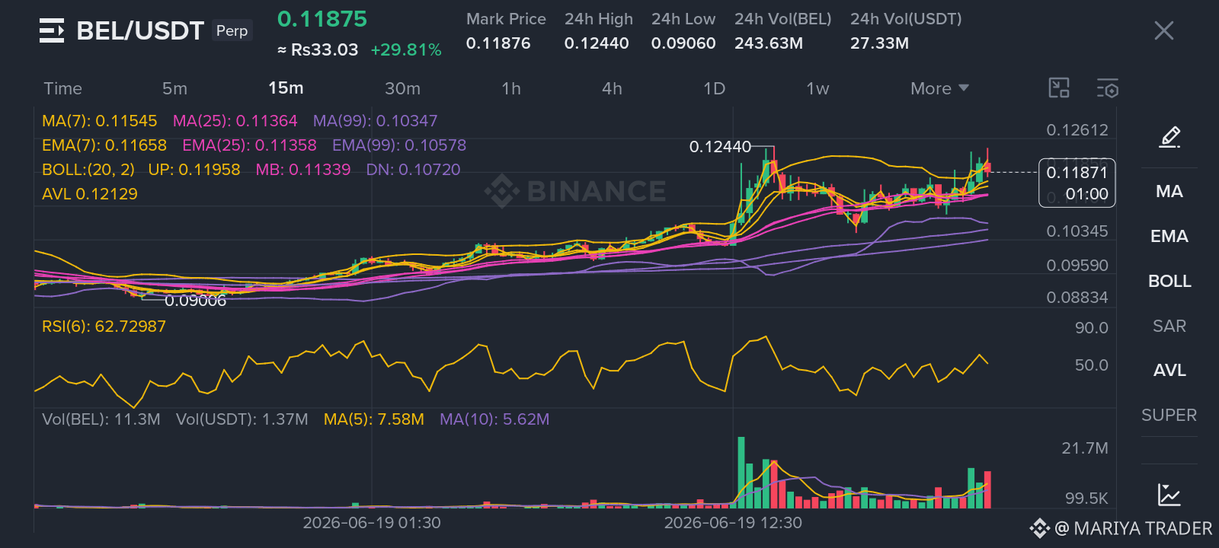
Task: Open the drawing tools pencil icon
Action: pyautogui.click(x=1169, y=137)
